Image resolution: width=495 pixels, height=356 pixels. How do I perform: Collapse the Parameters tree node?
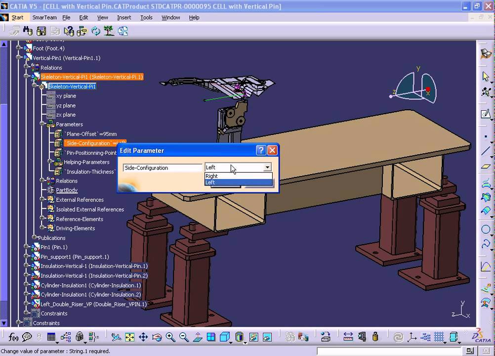click(42, 124)
